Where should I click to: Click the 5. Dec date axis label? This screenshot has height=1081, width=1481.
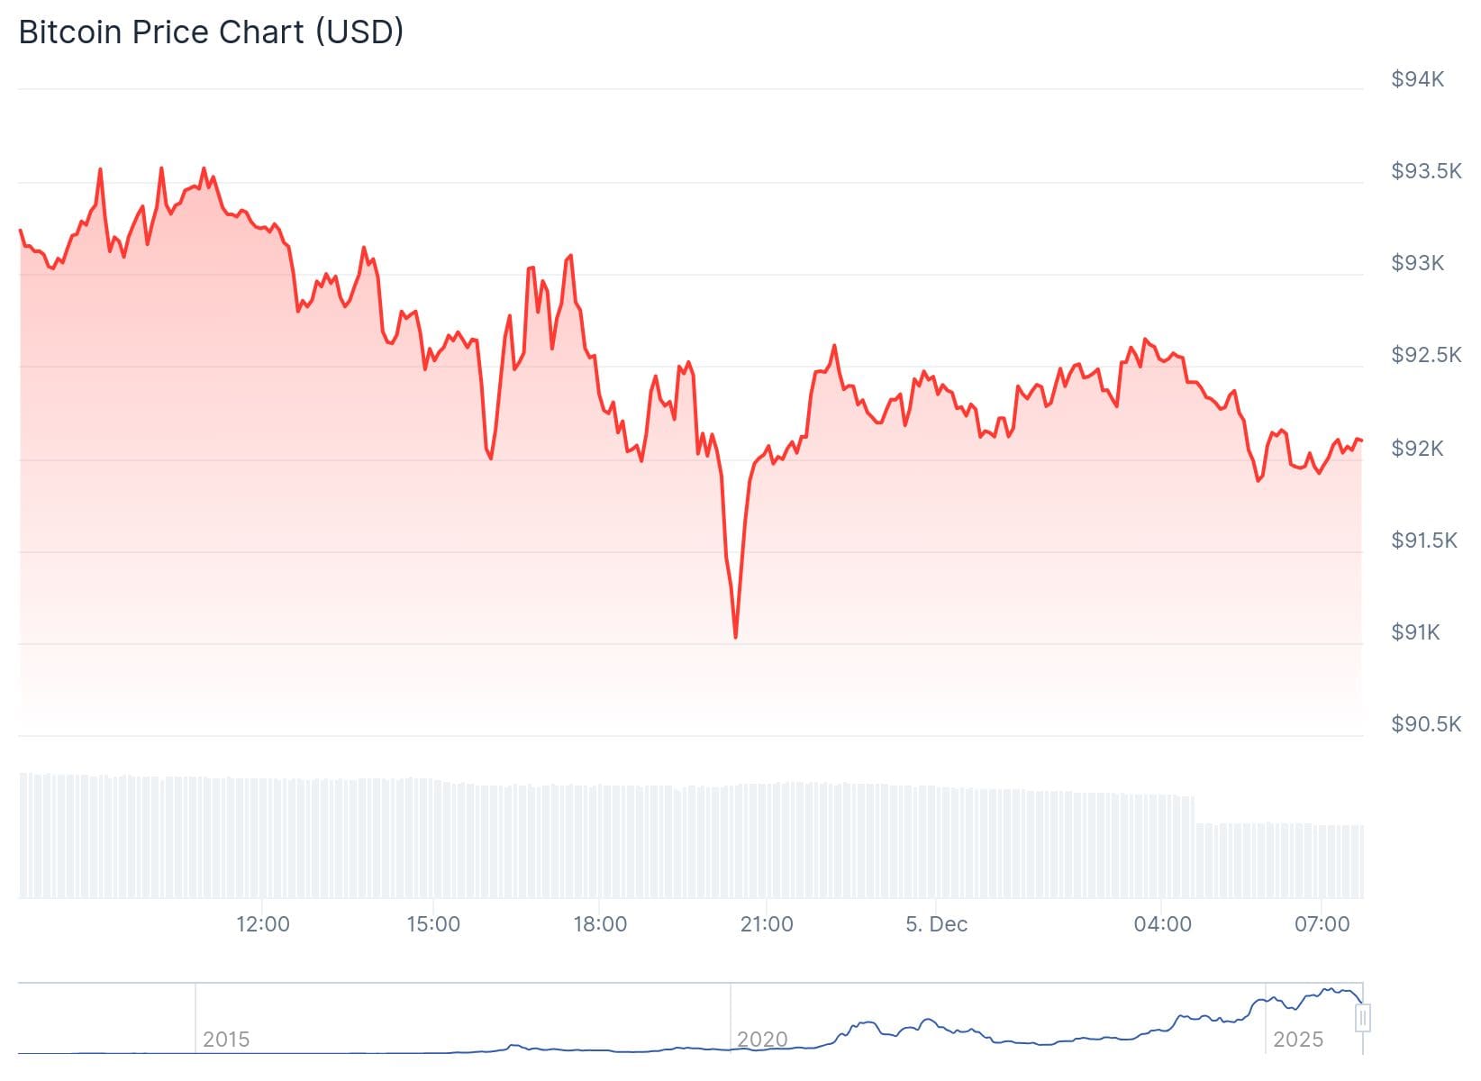(x=936, y=924)
